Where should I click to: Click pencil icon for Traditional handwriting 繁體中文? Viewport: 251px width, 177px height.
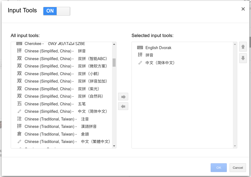coord(19,142)
